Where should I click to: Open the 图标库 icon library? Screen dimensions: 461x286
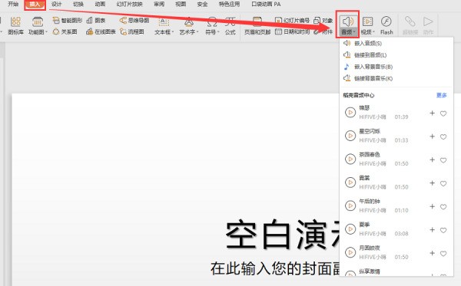tap(15, 26)
